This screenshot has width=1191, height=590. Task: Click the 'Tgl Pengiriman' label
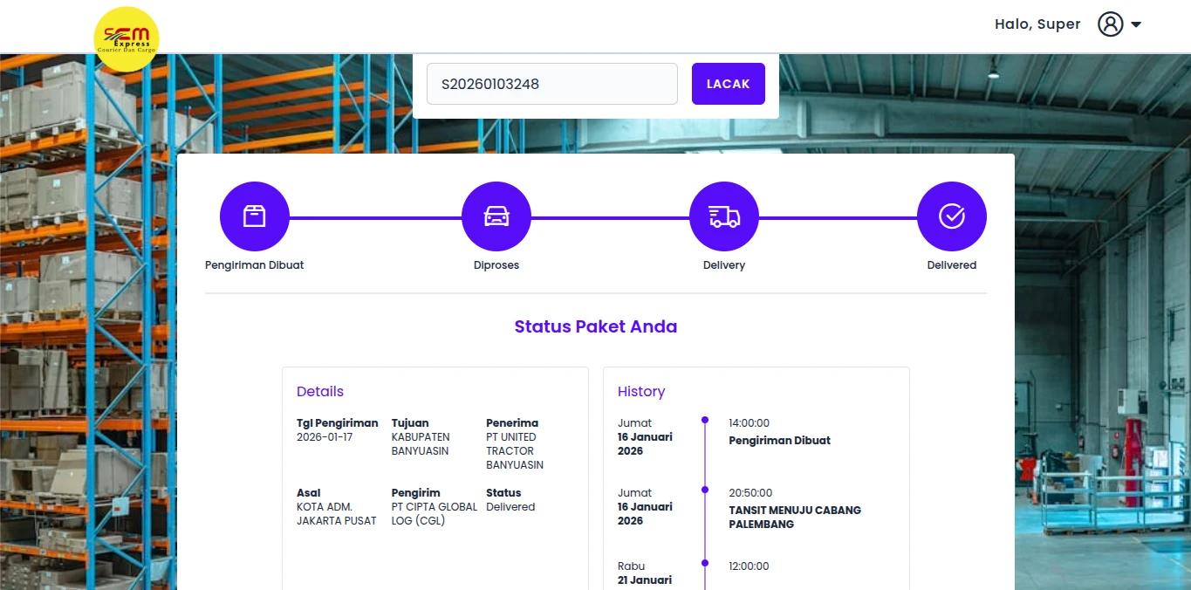pyautogui.click(x=338, y=423)
